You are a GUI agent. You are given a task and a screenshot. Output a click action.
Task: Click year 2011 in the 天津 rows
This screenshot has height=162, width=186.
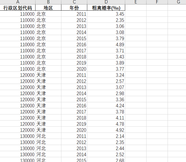pos(74,75)
